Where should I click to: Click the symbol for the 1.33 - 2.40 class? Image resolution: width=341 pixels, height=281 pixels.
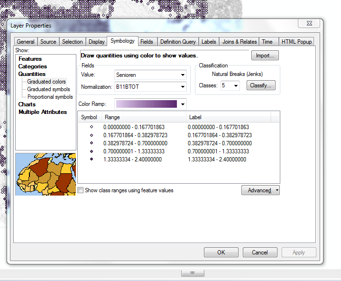(91, 159)
